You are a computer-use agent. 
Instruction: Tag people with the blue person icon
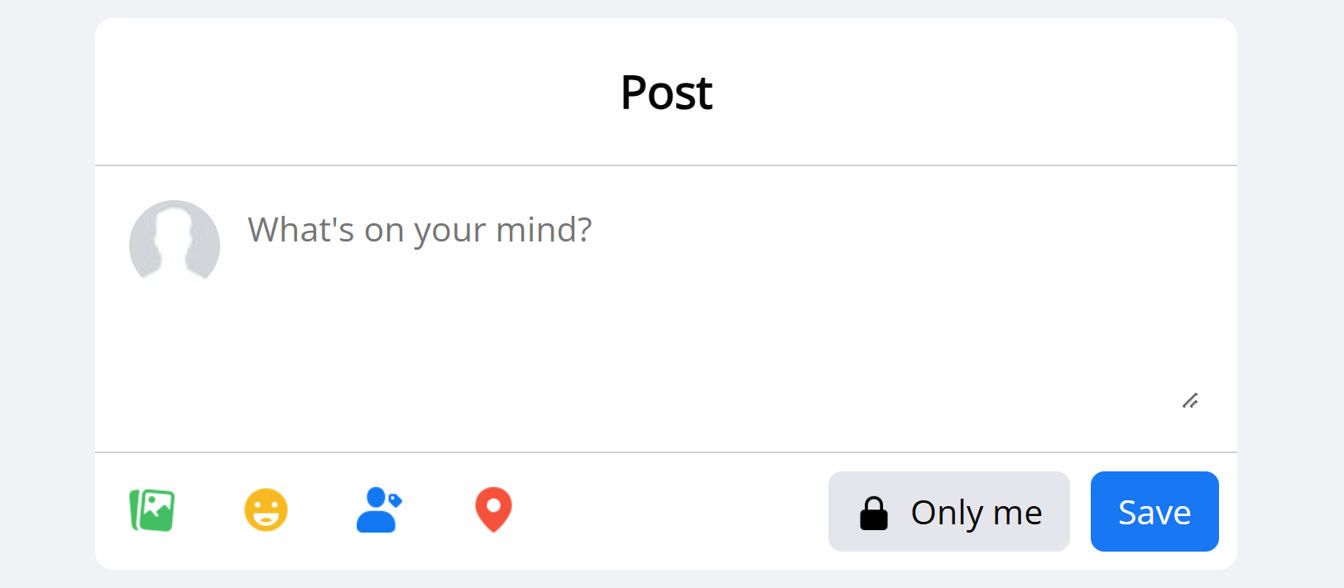pos(378,509)
